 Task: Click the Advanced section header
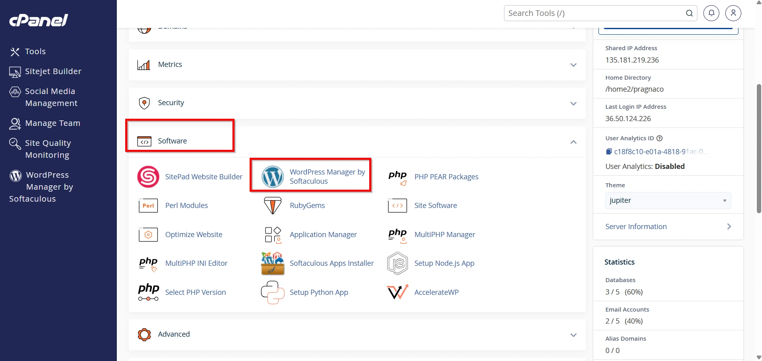(357, 334)
